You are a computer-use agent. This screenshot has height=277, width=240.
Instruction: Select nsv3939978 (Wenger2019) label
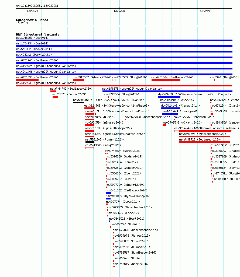131,236
